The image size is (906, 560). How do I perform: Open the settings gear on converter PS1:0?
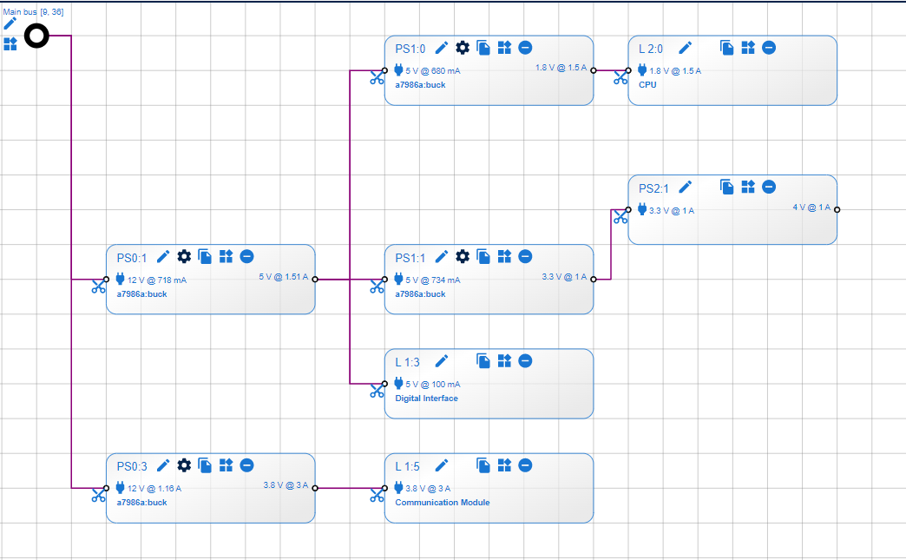point(462,48)
